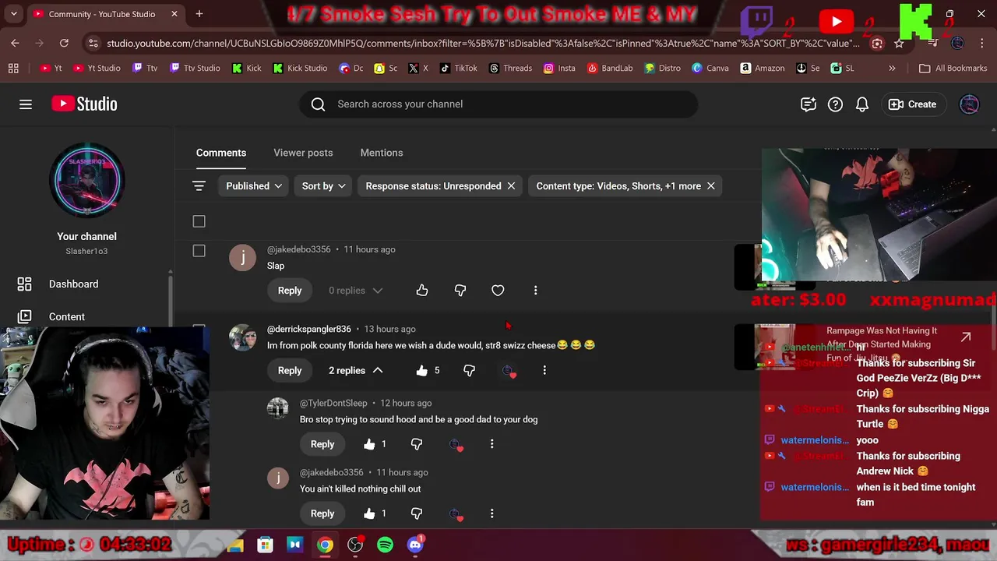Reload the page in Chrome
997x561 pixels.
point(64,44)
